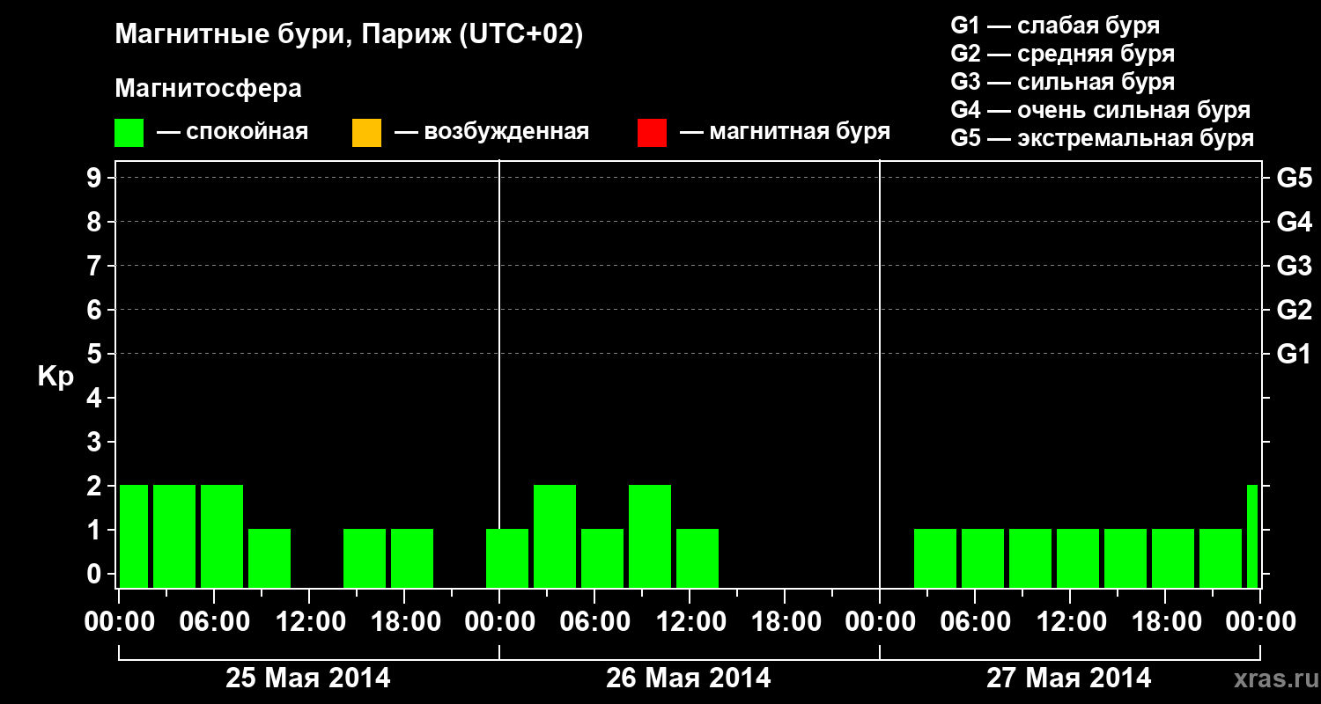Viewport: 1321px width, 704px height.
Task: Click the 'G1' tick label on the right axis
Action: (1294, 354)
